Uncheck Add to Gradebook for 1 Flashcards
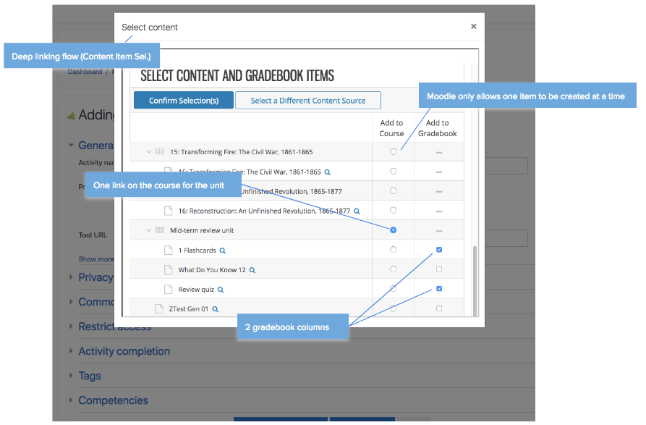The height and width of the screenshot is (425, 646). coord(439,250)
